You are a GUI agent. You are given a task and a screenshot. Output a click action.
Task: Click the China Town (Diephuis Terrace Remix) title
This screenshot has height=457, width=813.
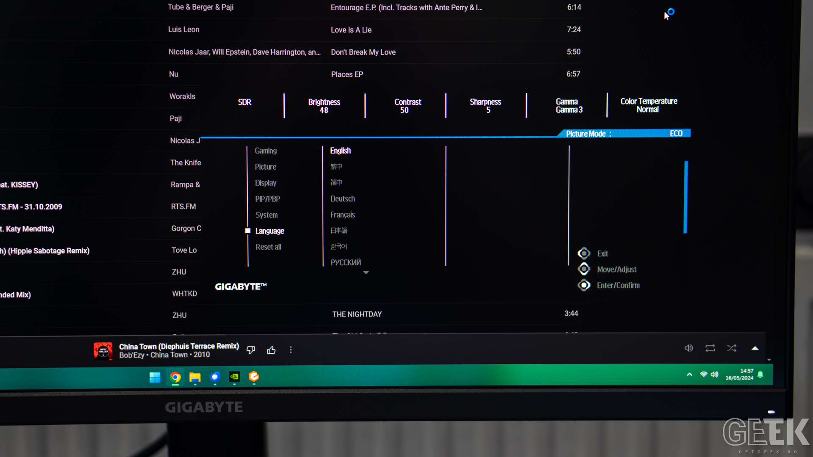179,347
